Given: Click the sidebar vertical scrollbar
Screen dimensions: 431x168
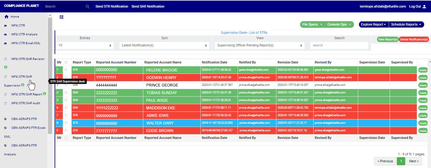Looking at the screenshot, I should tap(50, 76).
